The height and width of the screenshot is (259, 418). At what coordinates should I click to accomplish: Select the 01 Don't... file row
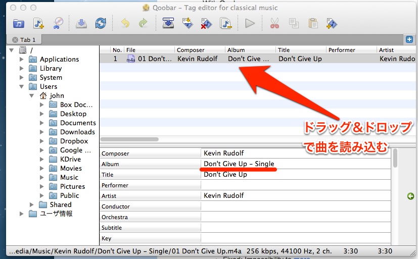tap(257, 59)
